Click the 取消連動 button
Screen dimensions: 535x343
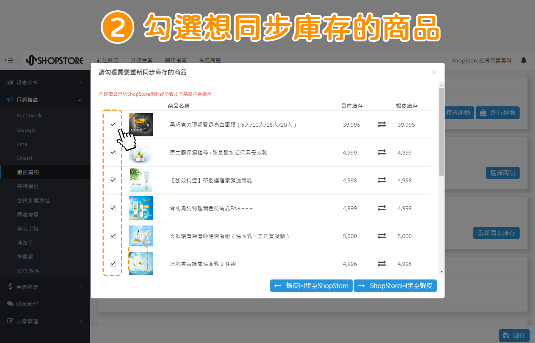pos(459,113)
